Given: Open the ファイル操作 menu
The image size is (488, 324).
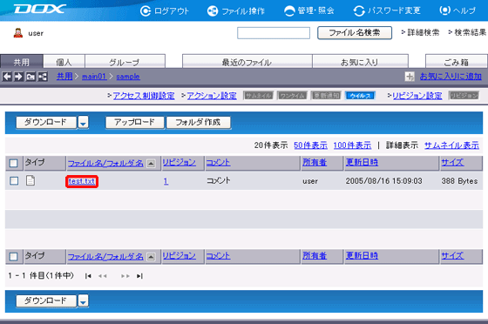Looking at the screenshot, I should click(x=236, y=11).
